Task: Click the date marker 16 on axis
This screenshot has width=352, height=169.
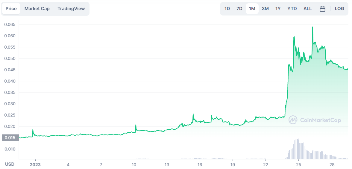Action: (200, 164)
